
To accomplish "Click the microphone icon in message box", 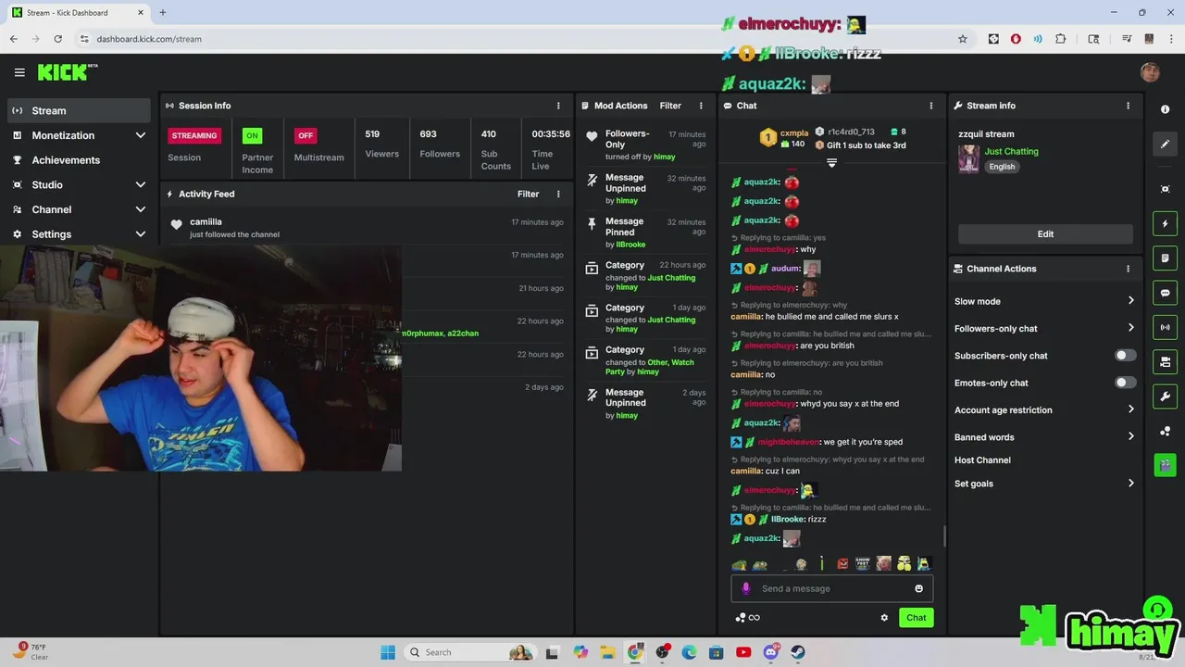I will (746, 588).
